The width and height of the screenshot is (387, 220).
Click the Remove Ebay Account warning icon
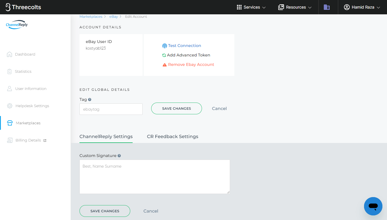165,65
